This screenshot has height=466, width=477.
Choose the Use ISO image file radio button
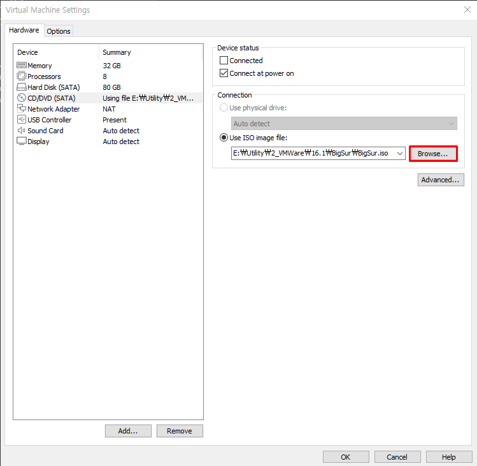click(224, 138)
